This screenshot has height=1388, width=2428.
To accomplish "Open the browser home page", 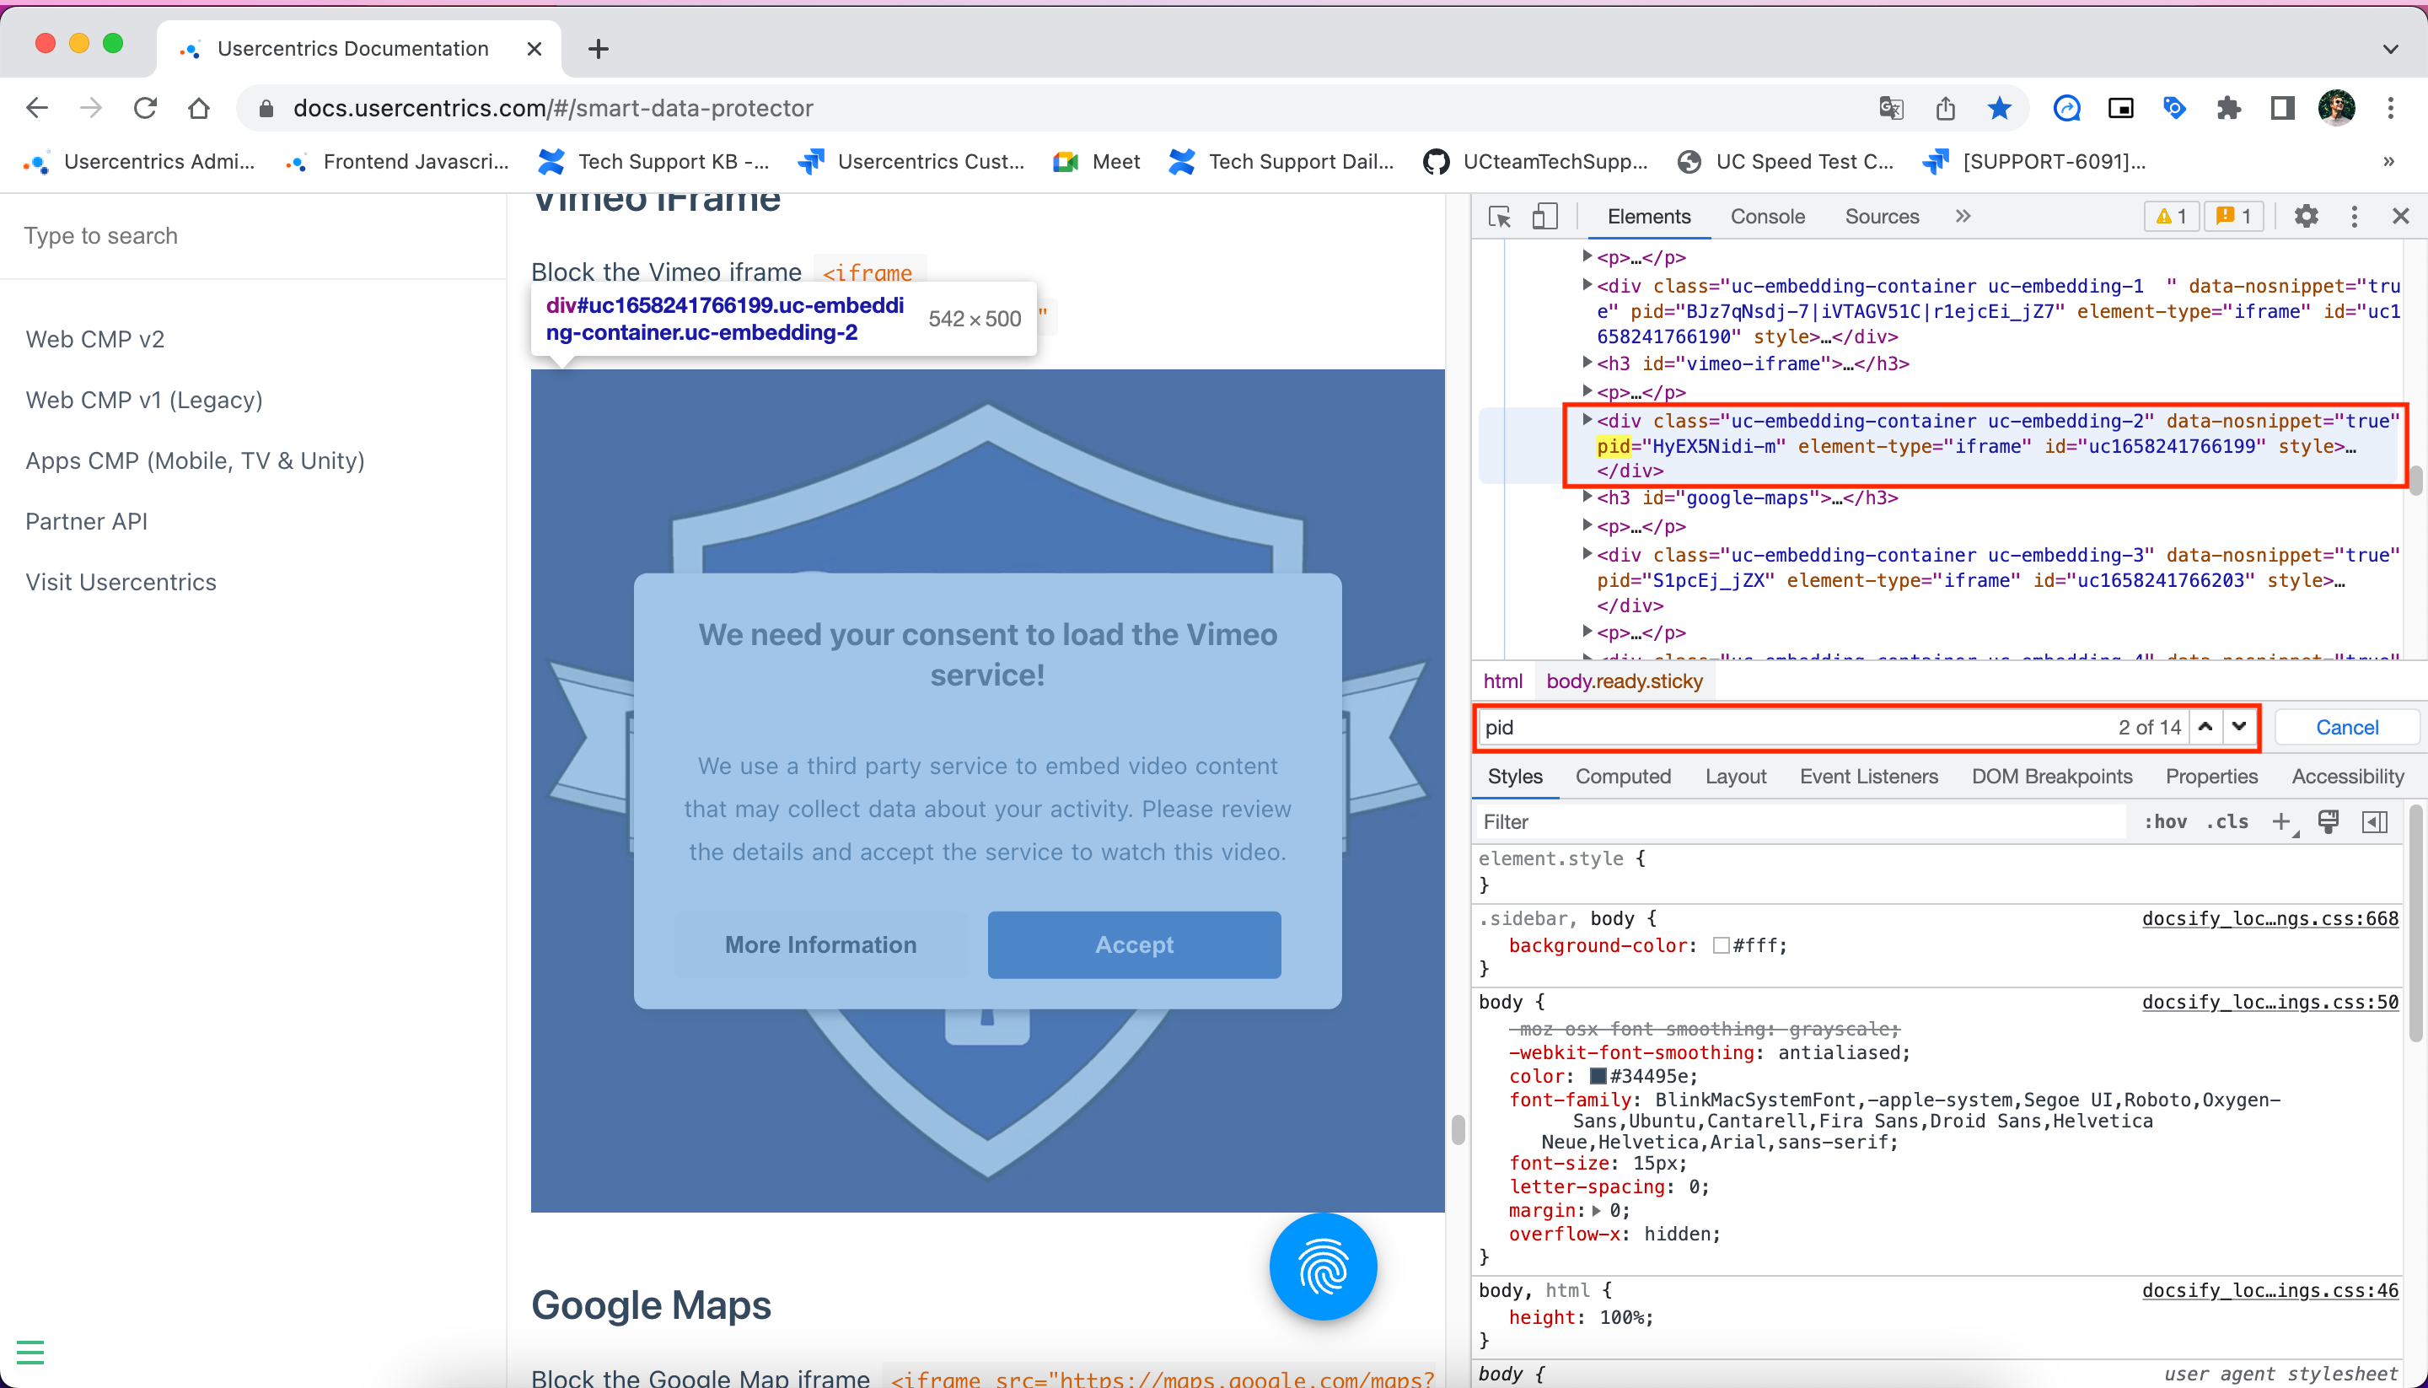I will (x=198, y=108).
